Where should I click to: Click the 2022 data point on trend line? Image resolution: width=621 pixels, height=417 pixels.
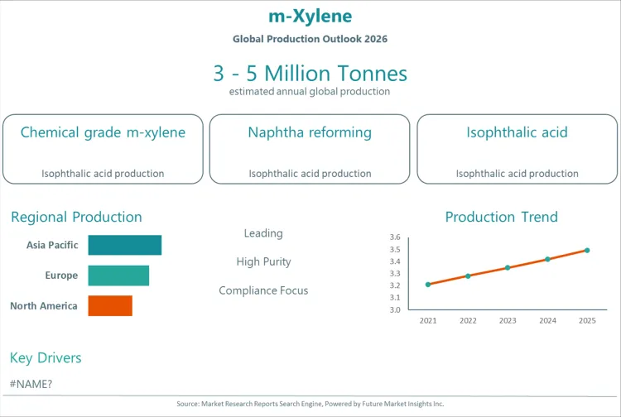click(x=468, y=276)
